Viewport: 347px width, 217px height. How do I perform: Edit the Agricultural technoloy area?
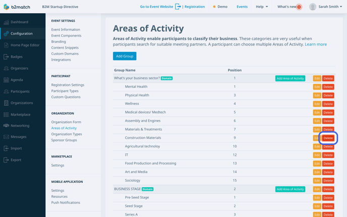(317, 146)
